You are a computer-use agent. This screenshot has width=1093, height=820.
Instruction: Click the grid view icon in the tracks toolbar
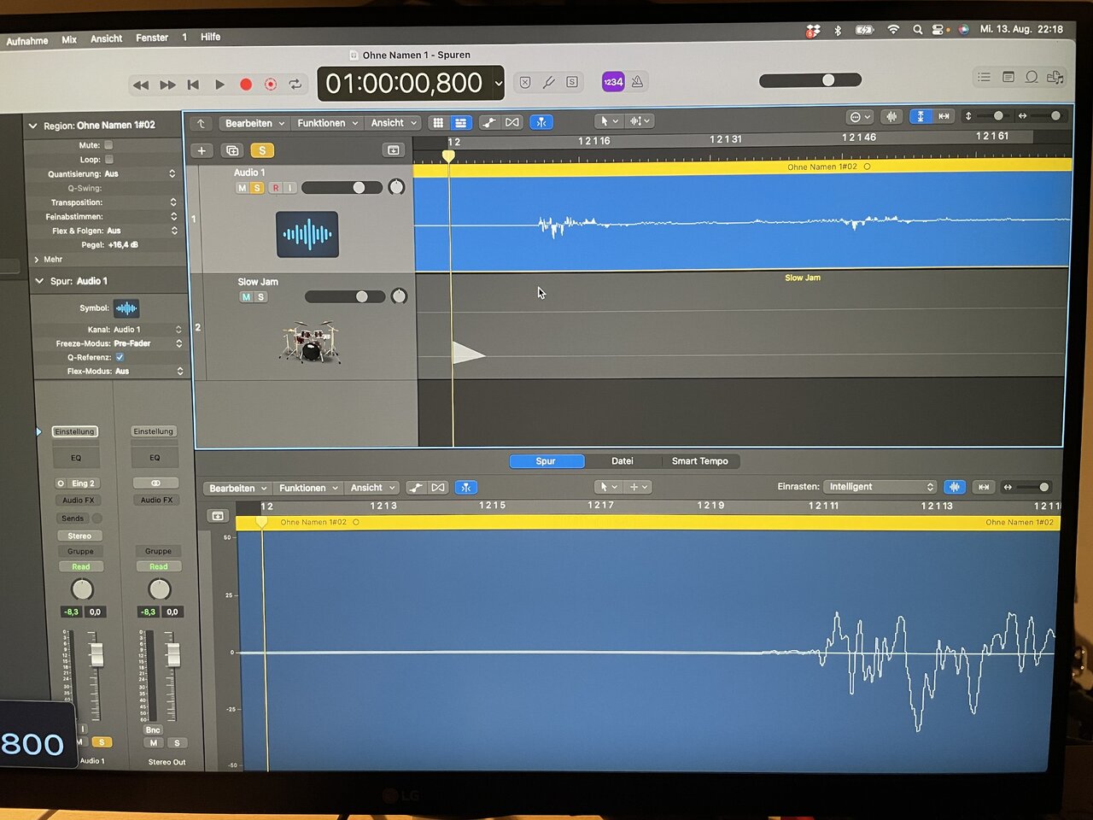click(438, 123)
